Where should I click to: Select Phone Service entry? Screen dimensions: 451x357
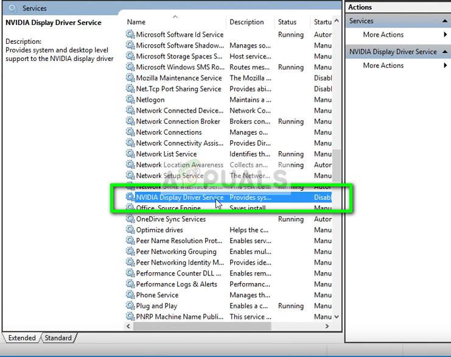point(229,295)
